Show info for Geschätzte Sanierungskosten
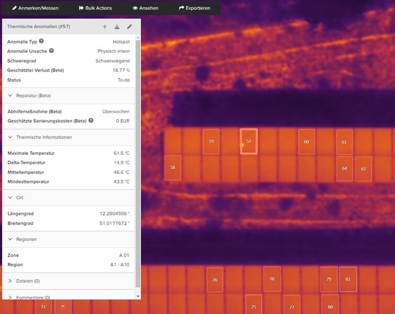The image size is (395, 314). (x=91, y=120)
